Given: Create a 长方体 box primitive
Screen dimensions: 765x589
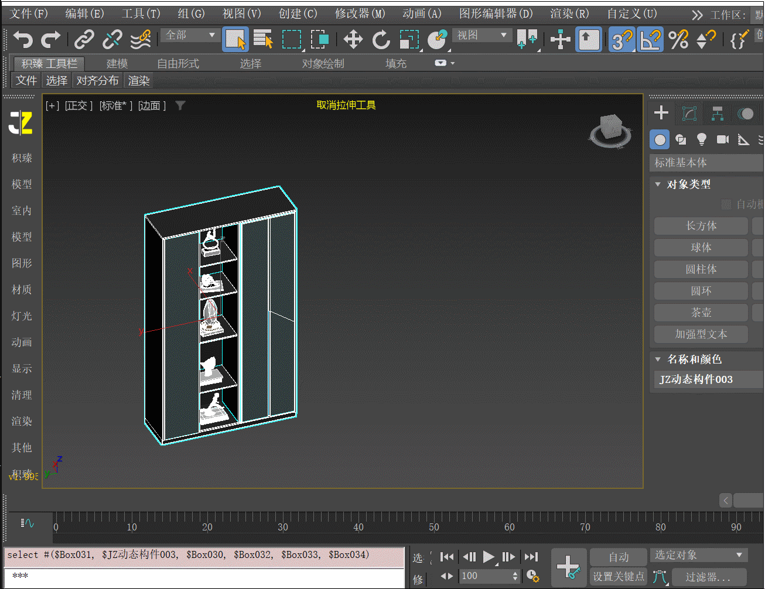Looking at the screenshot, I should coord(701,226).
